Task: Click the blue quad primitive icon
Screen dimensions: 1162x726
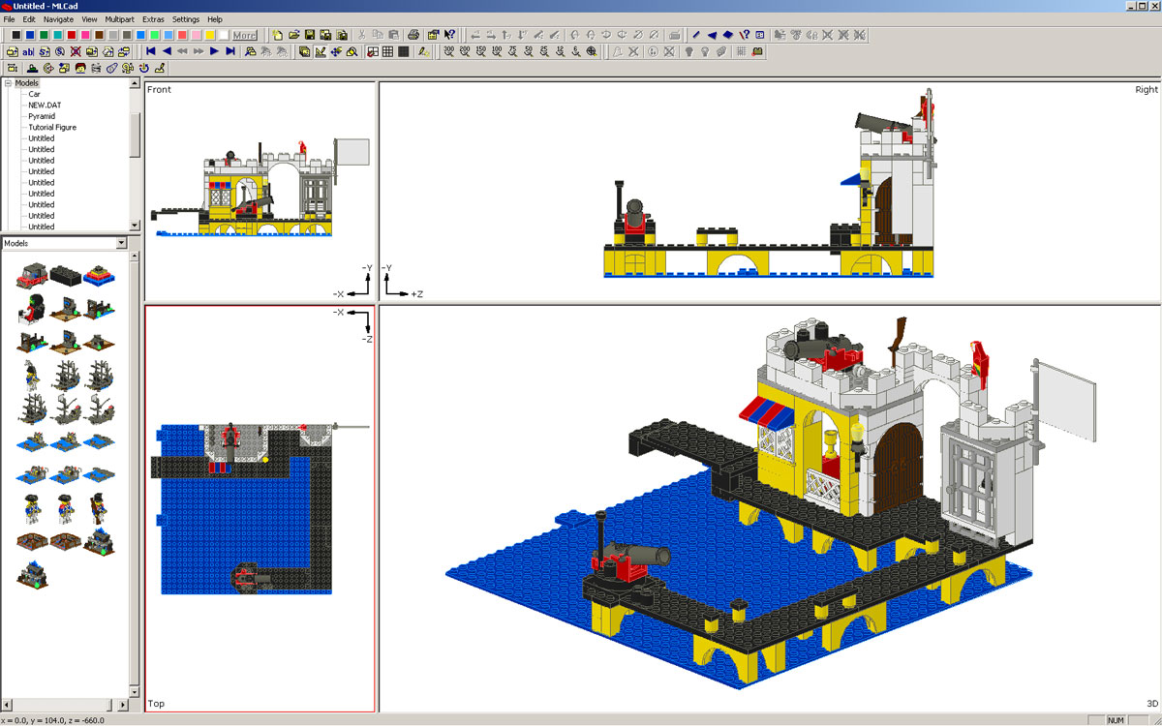Action: (728, 35)
